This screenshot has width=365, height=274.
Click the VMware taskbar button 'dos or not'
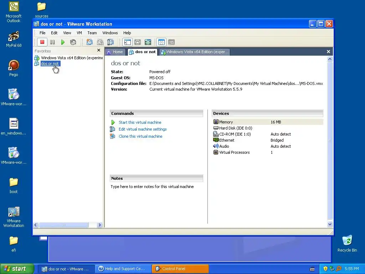(66, 269)
